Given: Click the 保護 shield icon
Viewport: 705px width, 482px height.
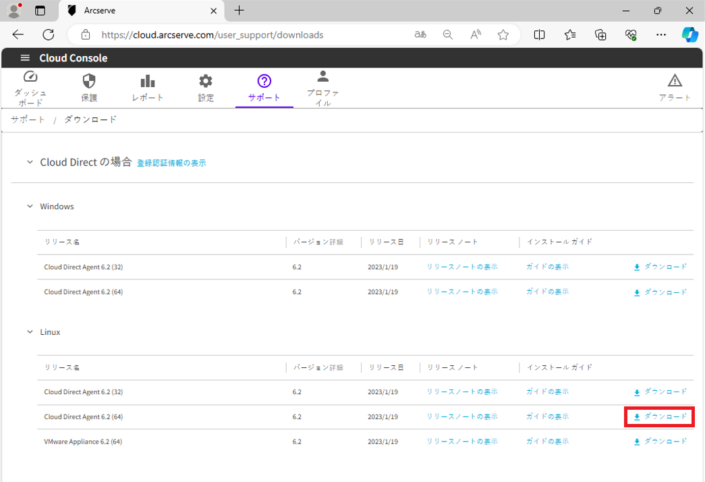Looking at the screenshot, I should (89, 82).
